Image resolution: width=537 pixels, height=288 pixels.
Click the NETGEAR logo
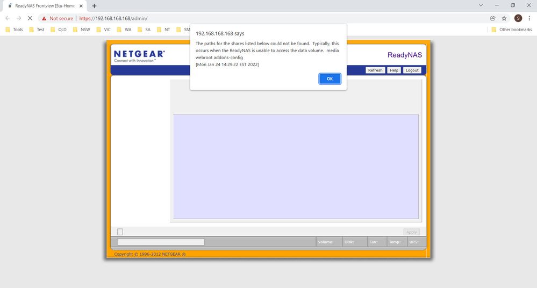(x=139, y=56)
